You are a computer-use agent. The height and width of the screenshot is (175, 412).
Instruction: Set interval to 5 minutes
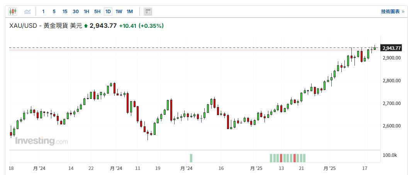(54, 11)
